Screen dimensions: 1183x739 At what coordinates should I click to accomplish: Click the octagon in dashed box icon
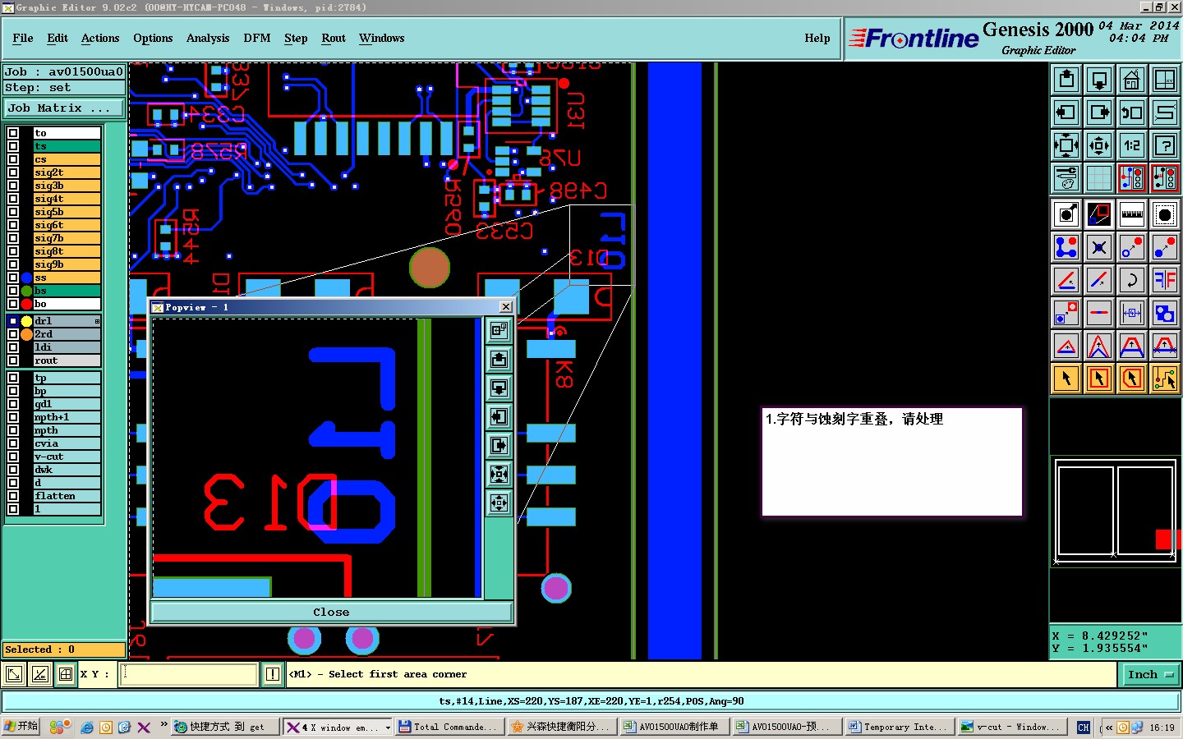pos(1165,214)
